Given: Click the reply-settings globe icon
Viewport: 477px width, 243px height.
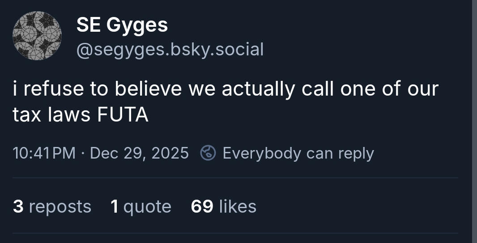Looking at the screenshot, I should [208, 153].
